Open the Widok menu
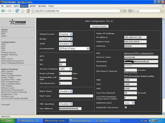 pos(16,6)
